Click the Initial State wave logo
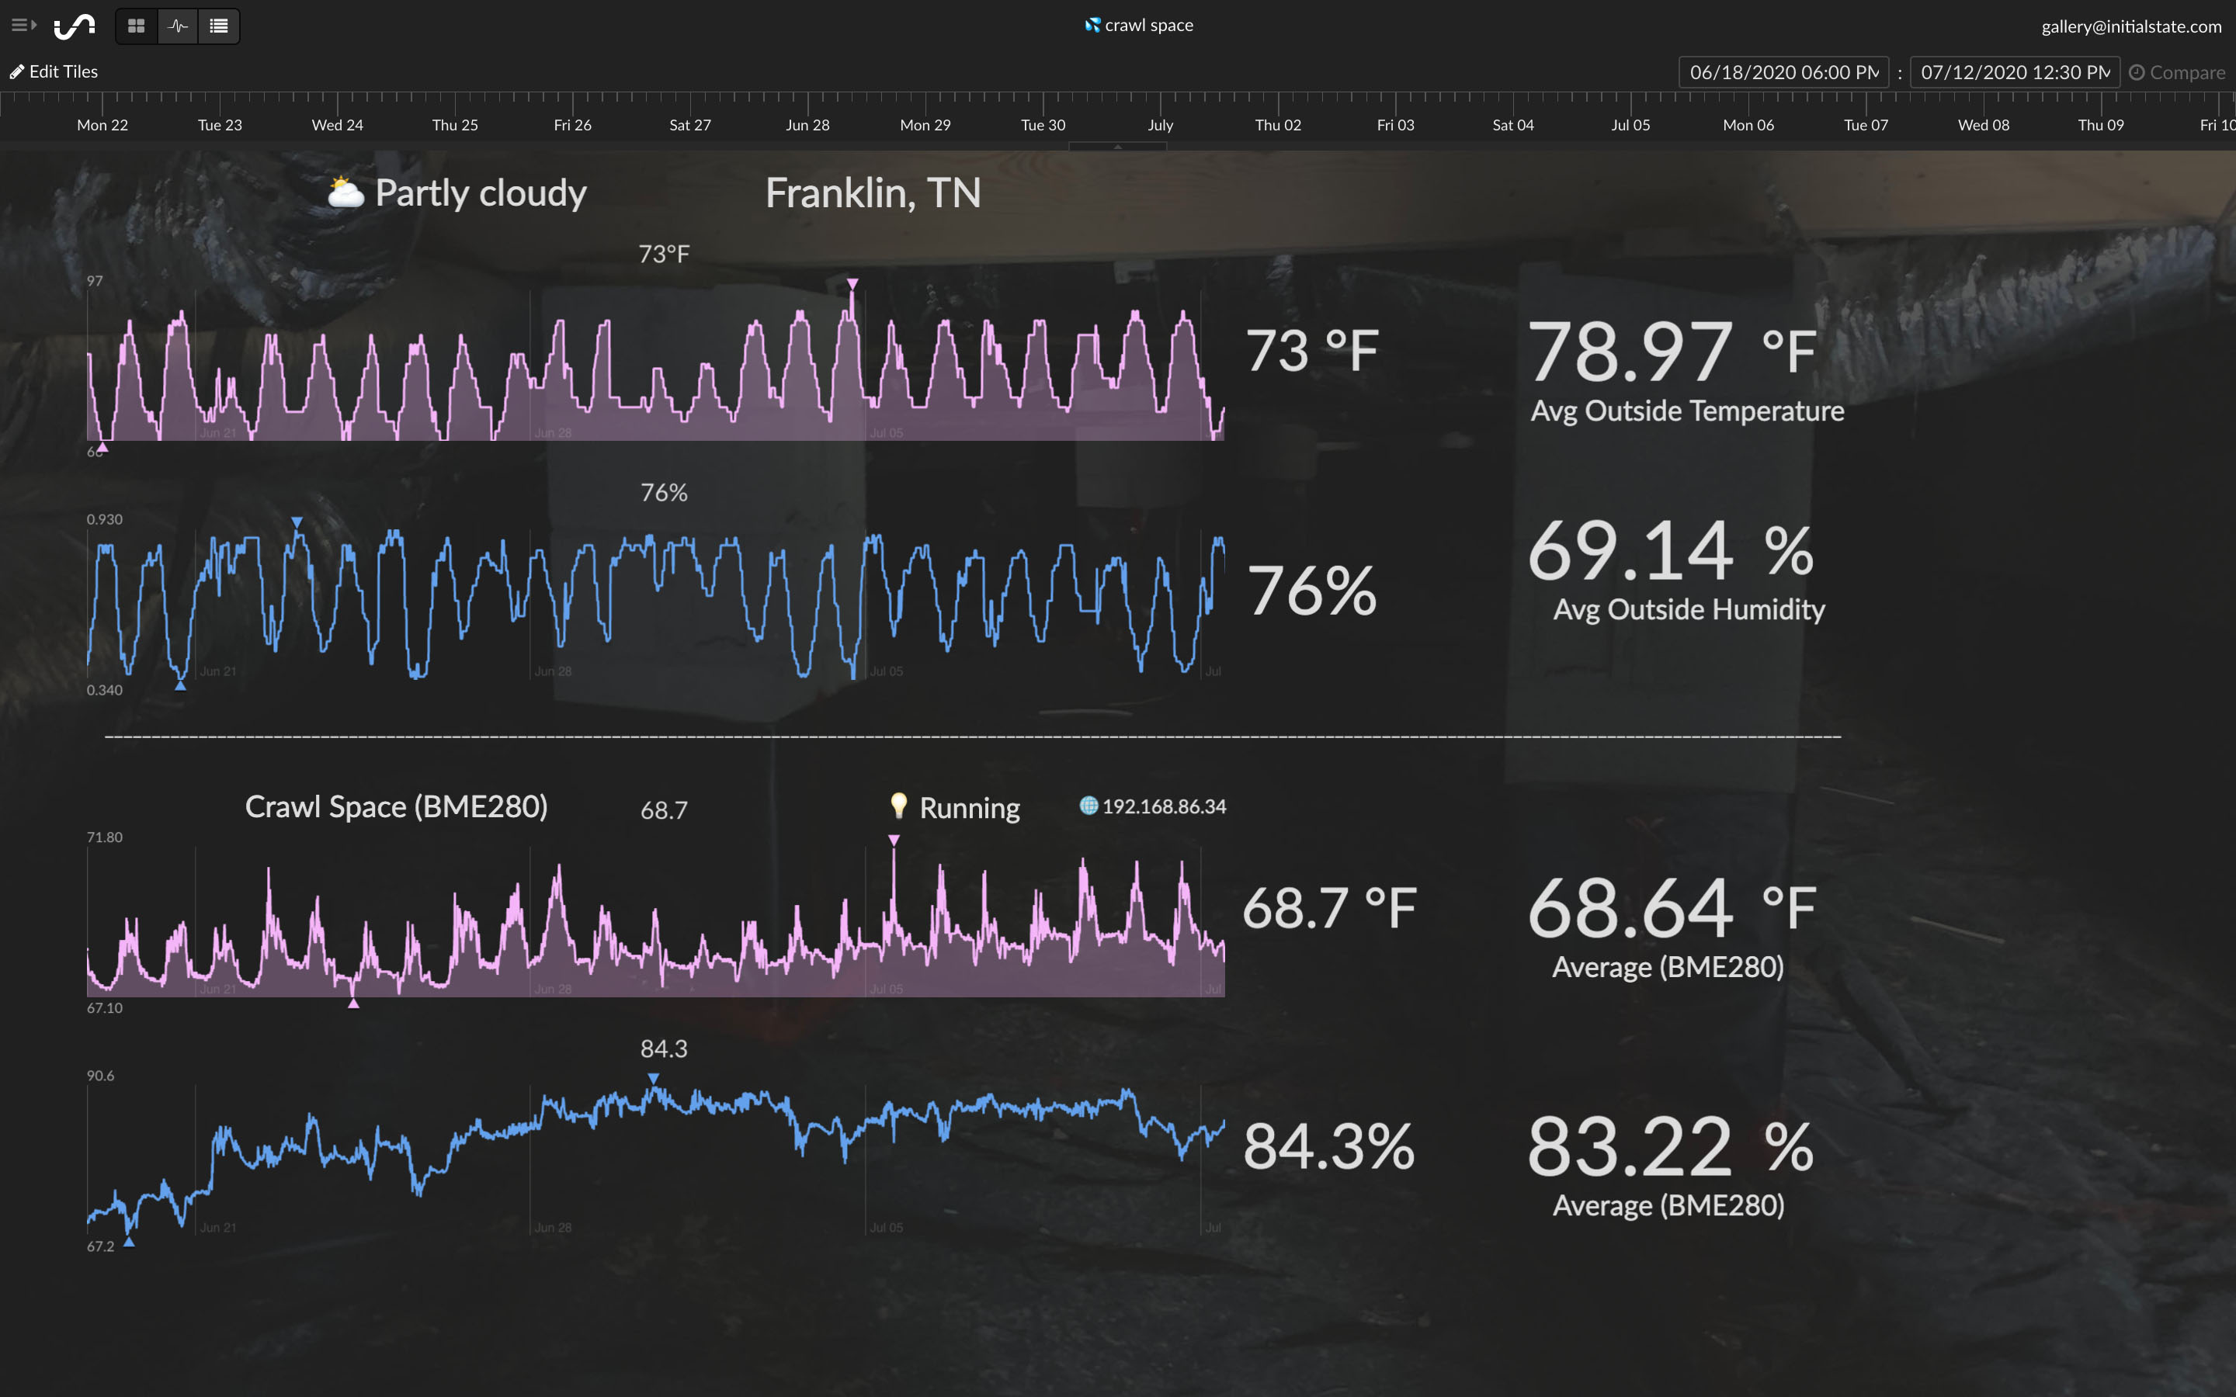The width and height of the screenshot is (2236, 1397). 75,26
